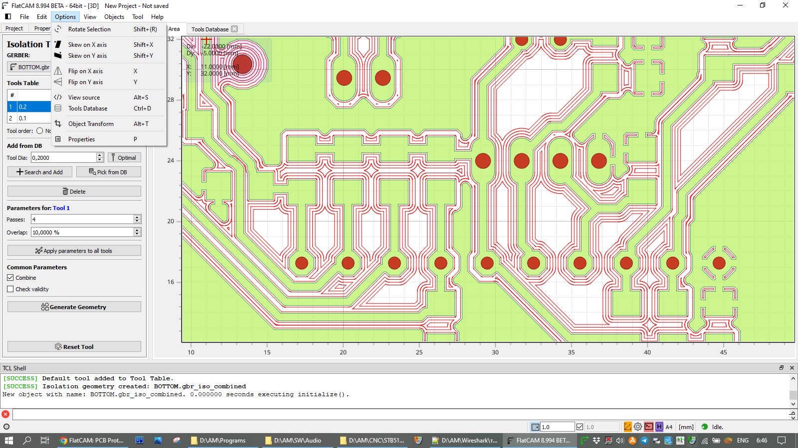Click into the TCL shell command input
Viewport: 798px width, 448px height.
(399, 414)
